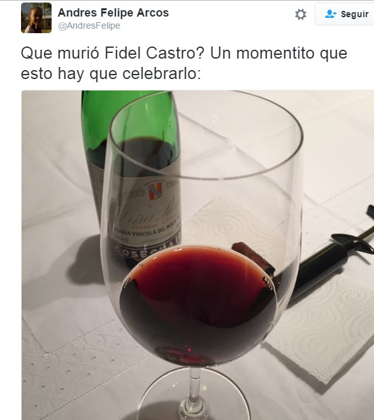Image resolution: width=374 pixels, height=420 pixels.
Task: Click the 'COSECHA' band on the bottle
Action: [146, 249]
